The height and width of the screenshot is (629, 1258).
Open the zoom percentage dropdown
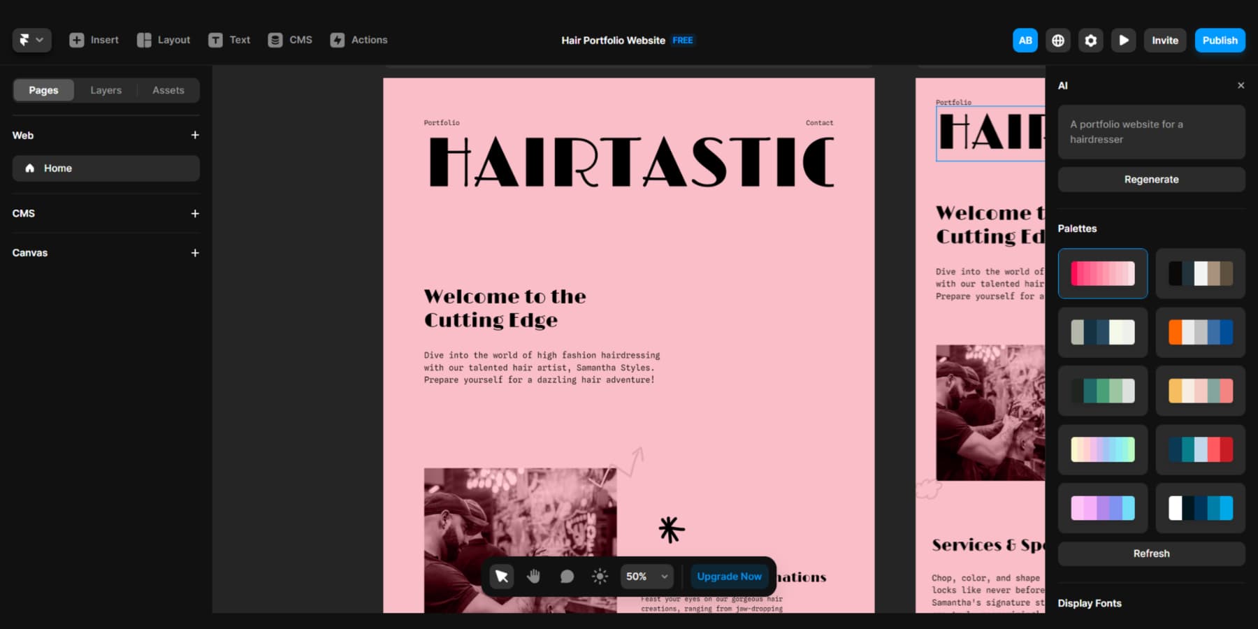pyautogui.click(x=646, y=576)
